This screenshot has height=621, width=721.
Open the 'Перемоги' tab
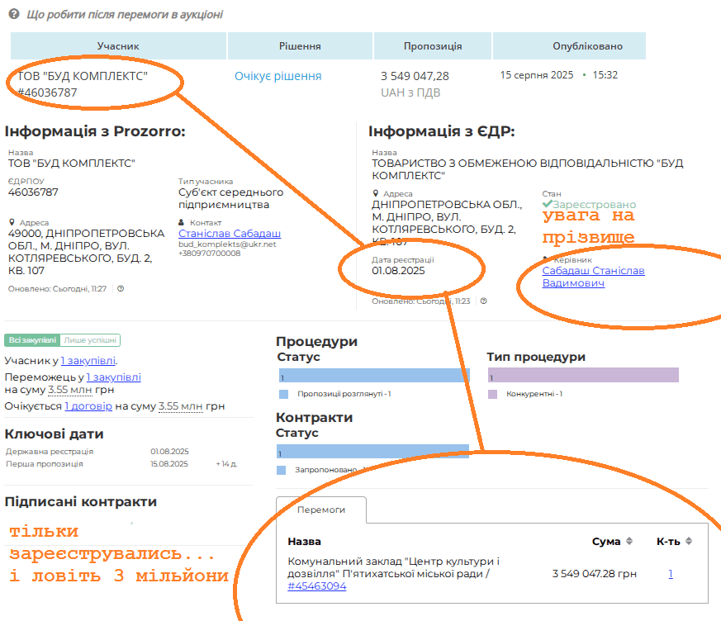pyautogui.click(x=320, y=510)
